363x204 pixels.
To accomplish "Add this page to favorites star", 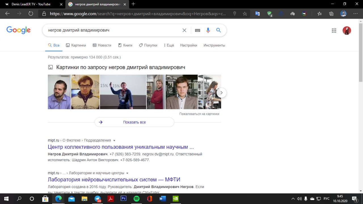I will click(x=245, y=14).
